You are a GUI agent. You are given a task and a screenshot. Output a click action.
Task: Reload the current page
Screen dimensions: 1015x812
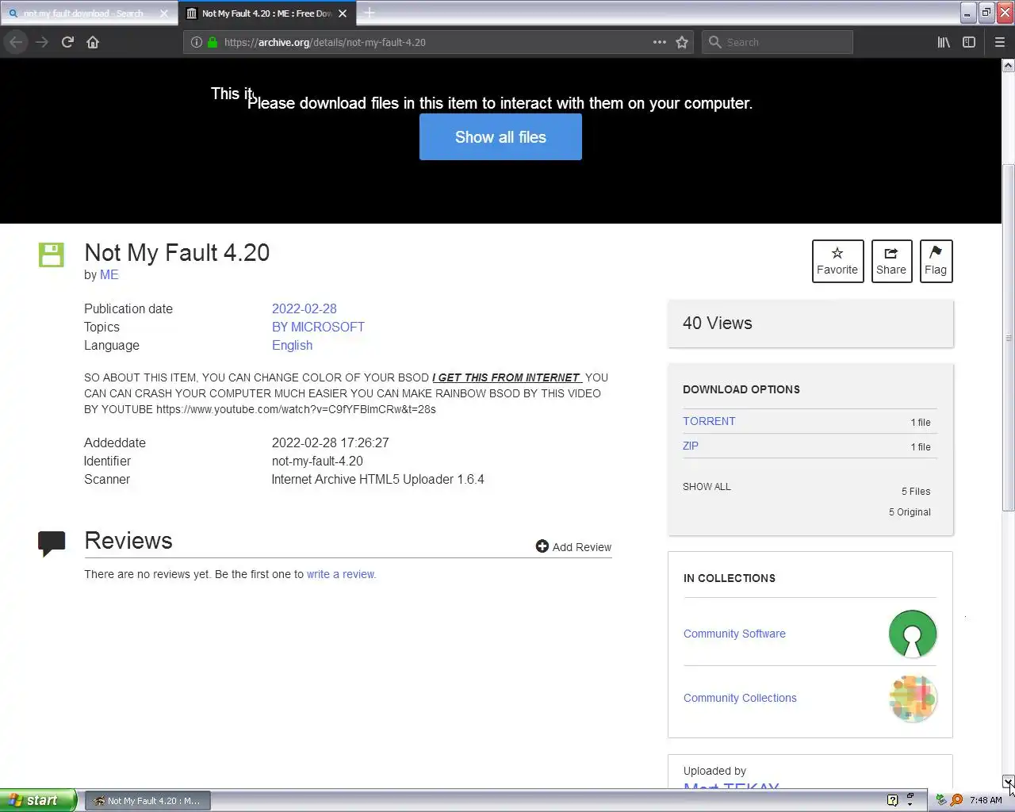[x=67, y=42]
